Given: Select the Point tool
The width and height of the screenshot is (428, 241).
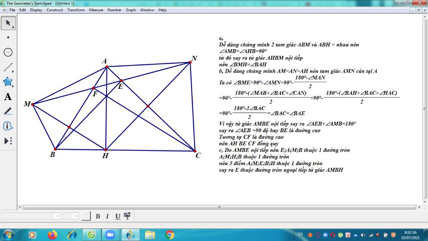Looking at the screenshot, I should (x=8, y=37).
